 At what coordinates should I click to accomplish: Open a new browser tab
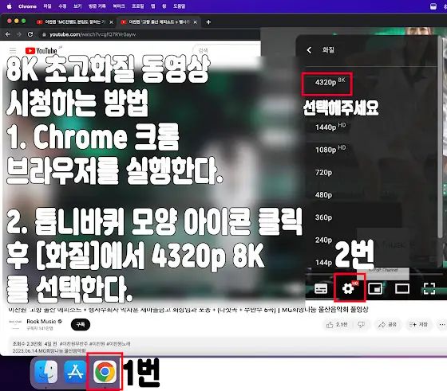208,22
